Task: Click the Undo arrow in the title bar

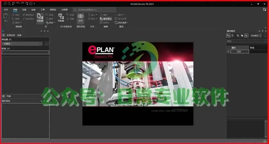Action: (x=18, y=4)
